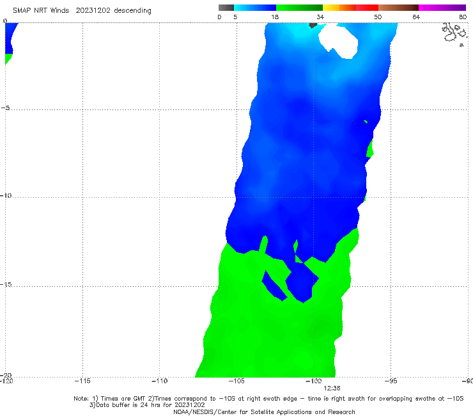Click the color scale label '64'

point(416,17)
